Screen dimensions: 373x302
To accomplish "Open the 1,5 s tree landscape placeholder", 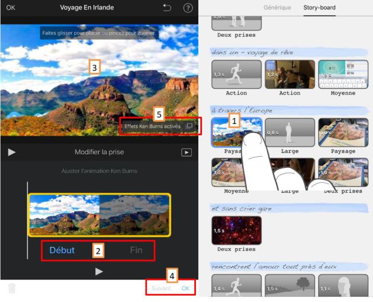I will 290,285.
